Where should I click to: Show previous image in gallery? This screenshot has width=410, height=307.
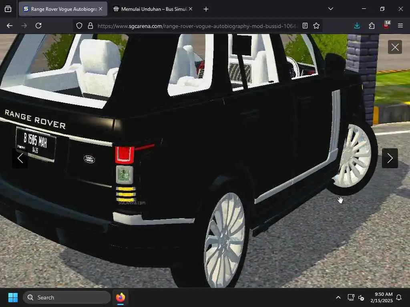20,158
